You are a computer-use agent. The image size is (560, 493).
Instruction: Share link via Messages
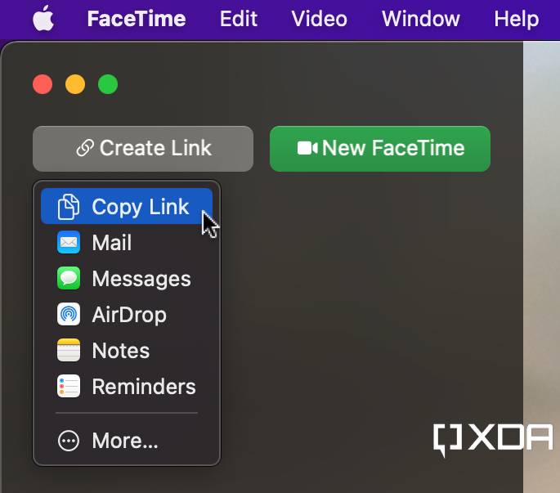[127, 278]
